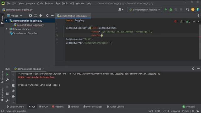
Task: Open the Edit menu
Action: [x=14, y=3]
